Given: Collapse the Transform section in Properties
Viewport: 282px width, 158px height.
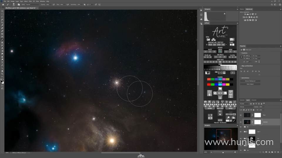Looking at the screenshot, I should click(241, 53).
